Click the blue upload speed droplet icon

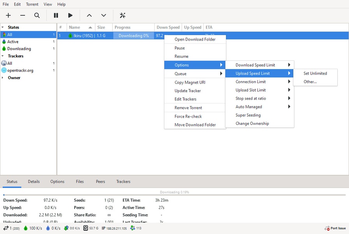(x=48, y=228)
